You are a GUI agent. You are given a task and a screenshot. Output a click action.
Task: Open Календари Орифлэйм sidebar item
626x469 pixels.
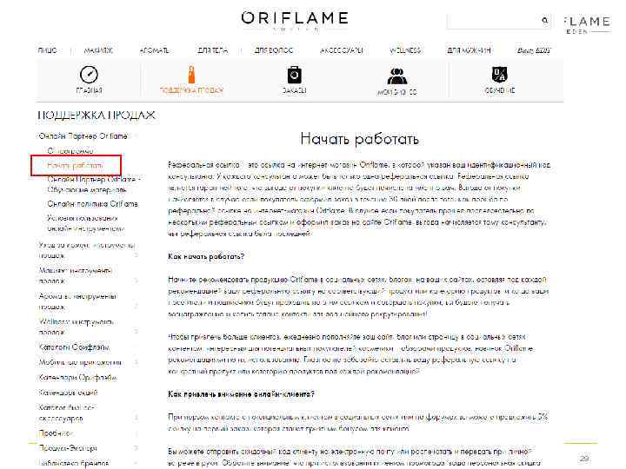click(77, 377)
